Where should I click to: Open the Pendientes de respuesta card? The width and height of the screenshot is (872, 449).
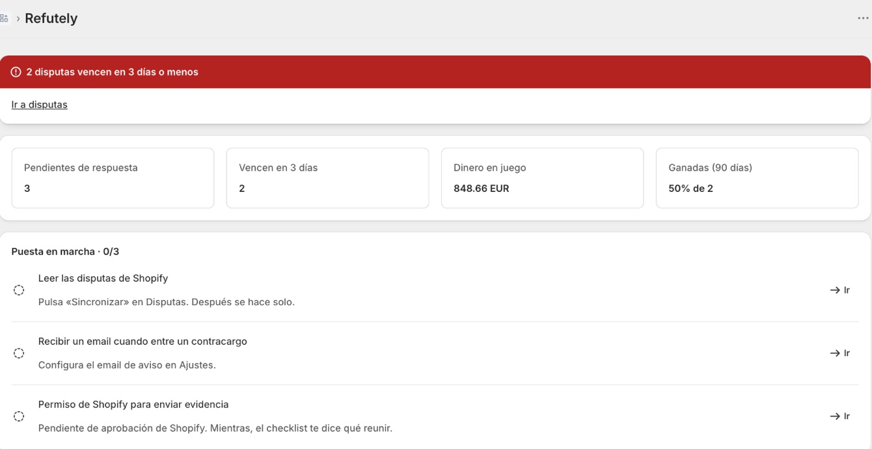[113, 178]
